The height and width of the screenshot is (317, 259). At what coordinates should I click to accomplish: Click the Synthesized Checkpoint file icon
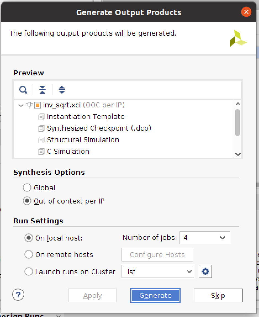click(41, 128)
